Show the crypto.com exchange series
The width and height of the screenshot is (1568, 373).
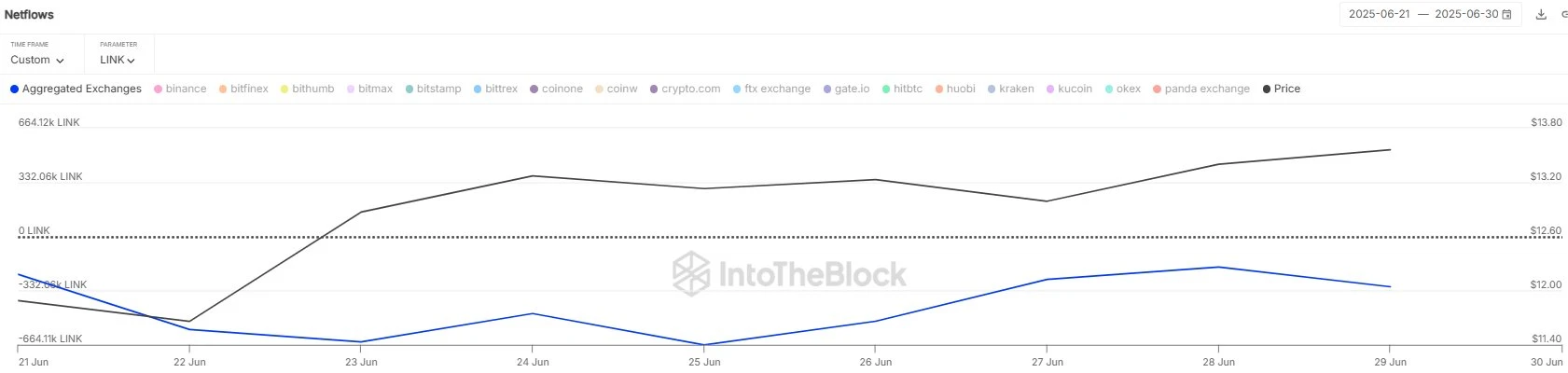click(685, 89)
